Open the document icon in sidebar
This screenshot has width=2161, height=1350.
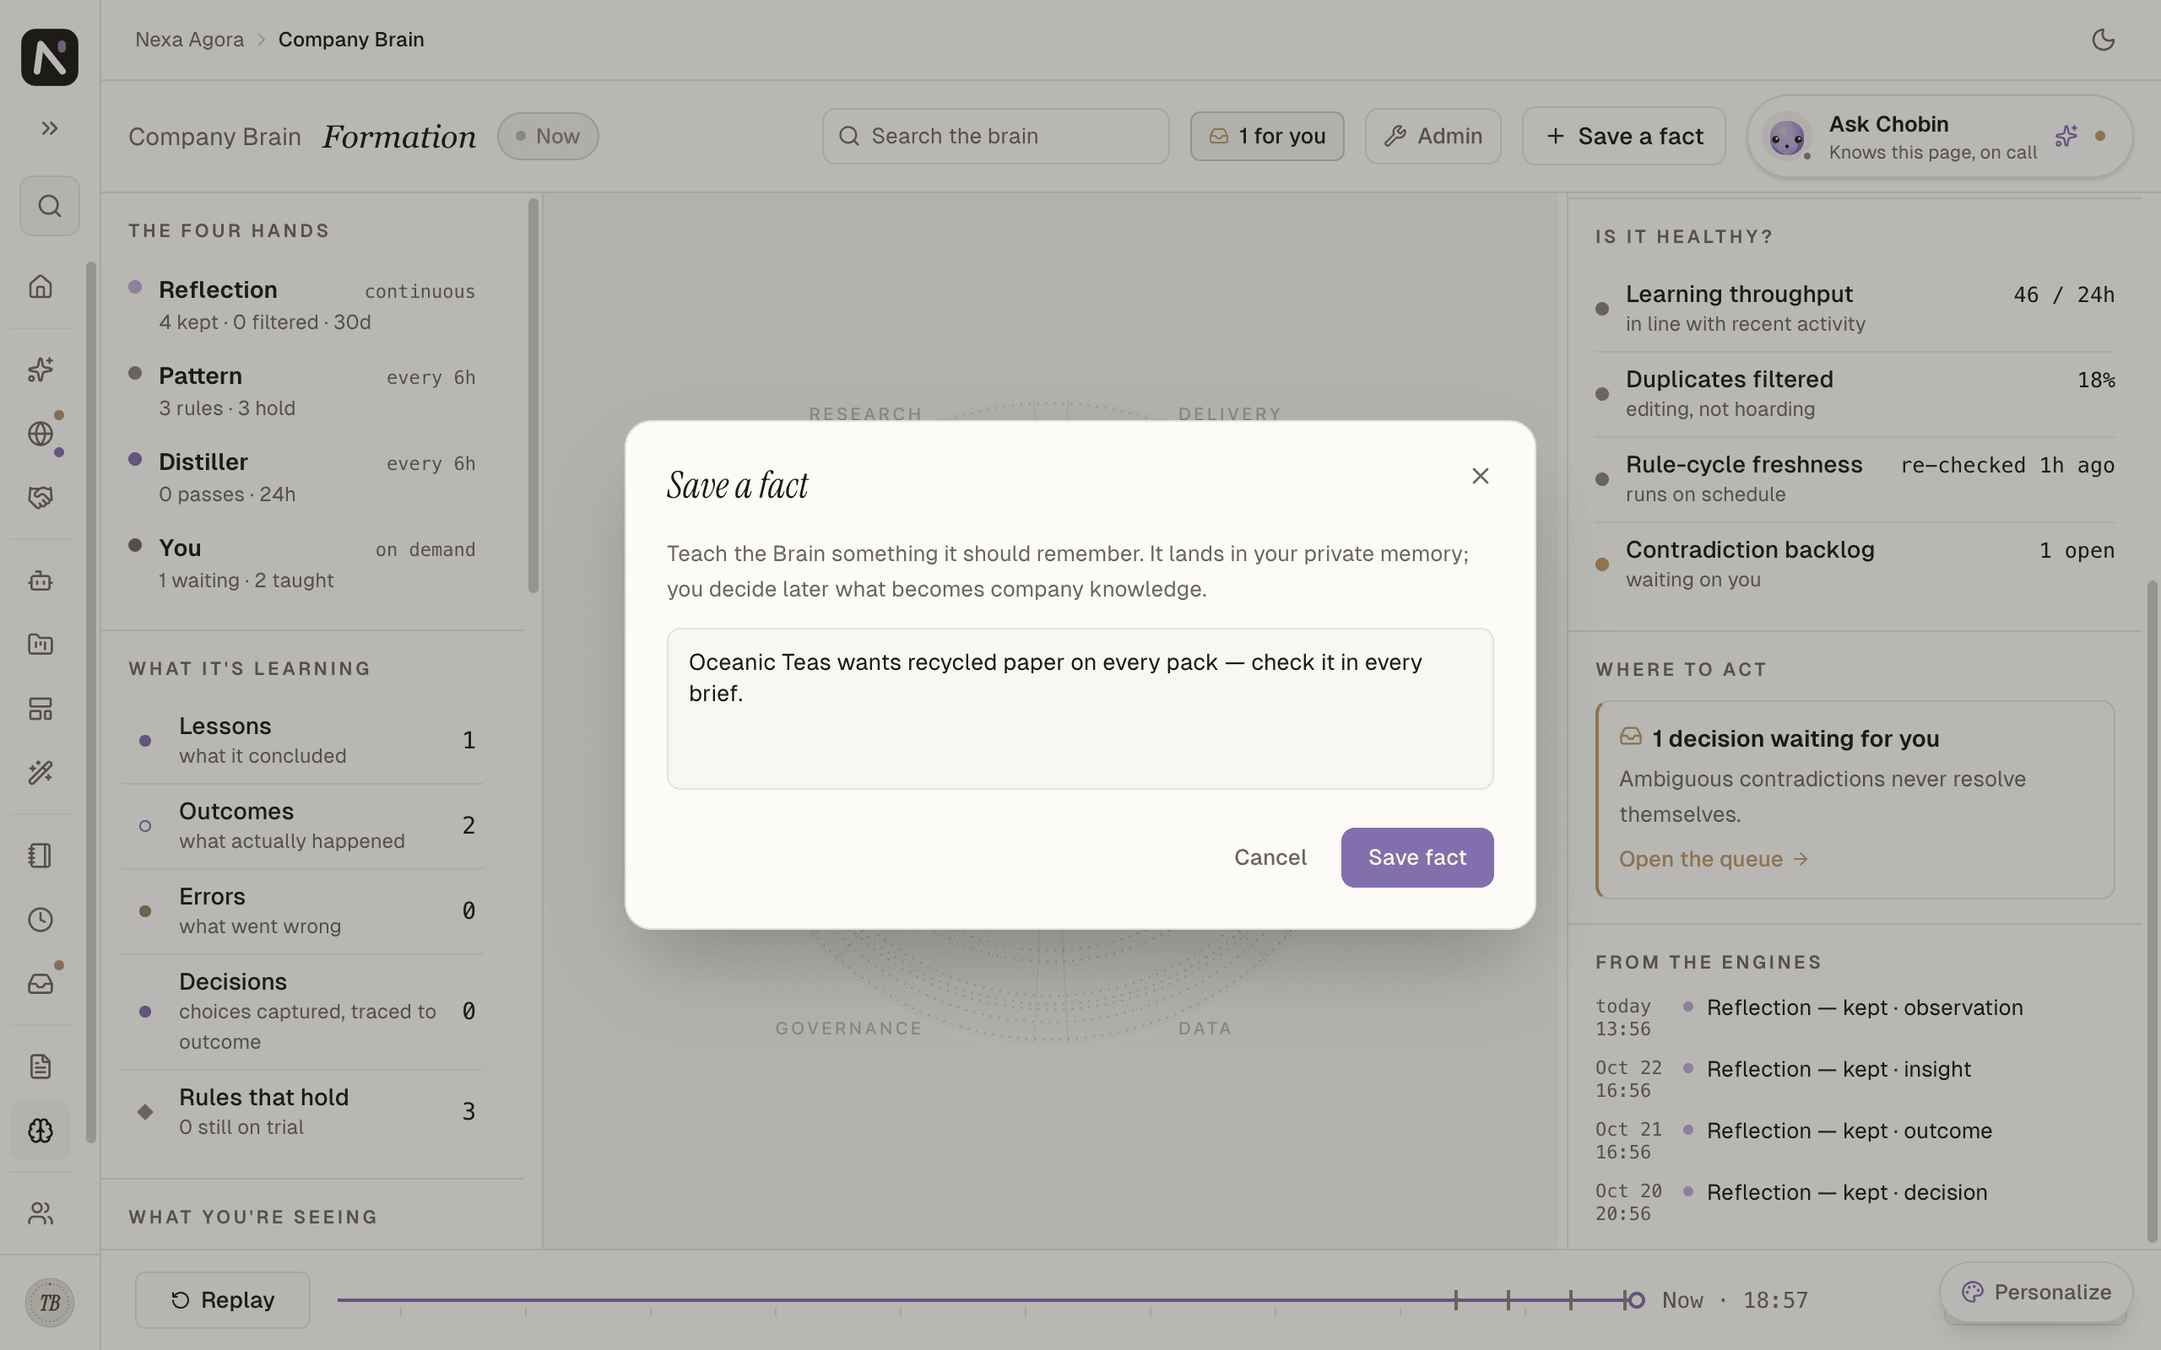point(41,1067)
